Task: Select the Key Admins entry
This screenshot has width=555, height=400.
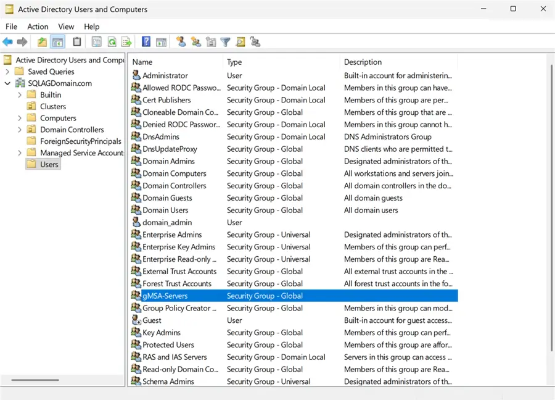Action: (x=162, y=333)
